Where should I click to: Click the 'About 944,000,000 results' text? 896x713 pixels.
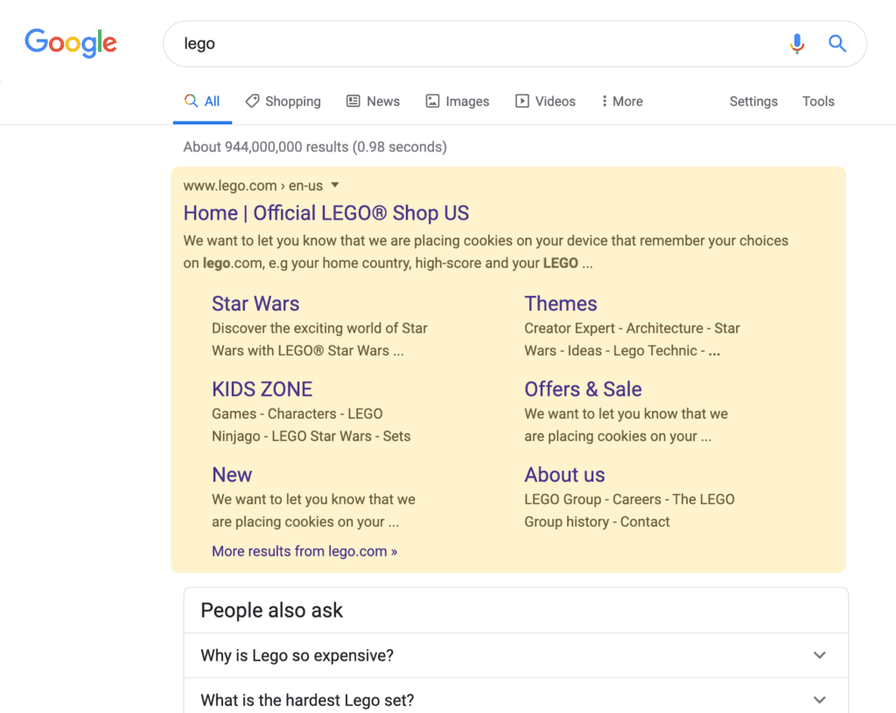315,147
